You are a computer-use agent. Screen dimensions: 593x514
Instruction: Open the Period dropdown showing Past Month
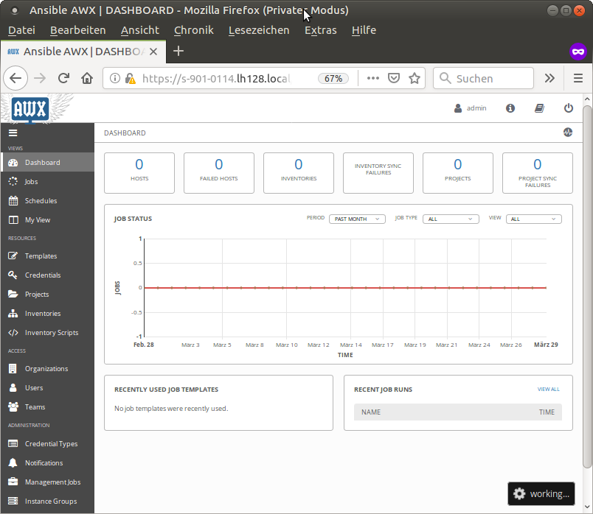pyautogui.click(x=357, y=219)
